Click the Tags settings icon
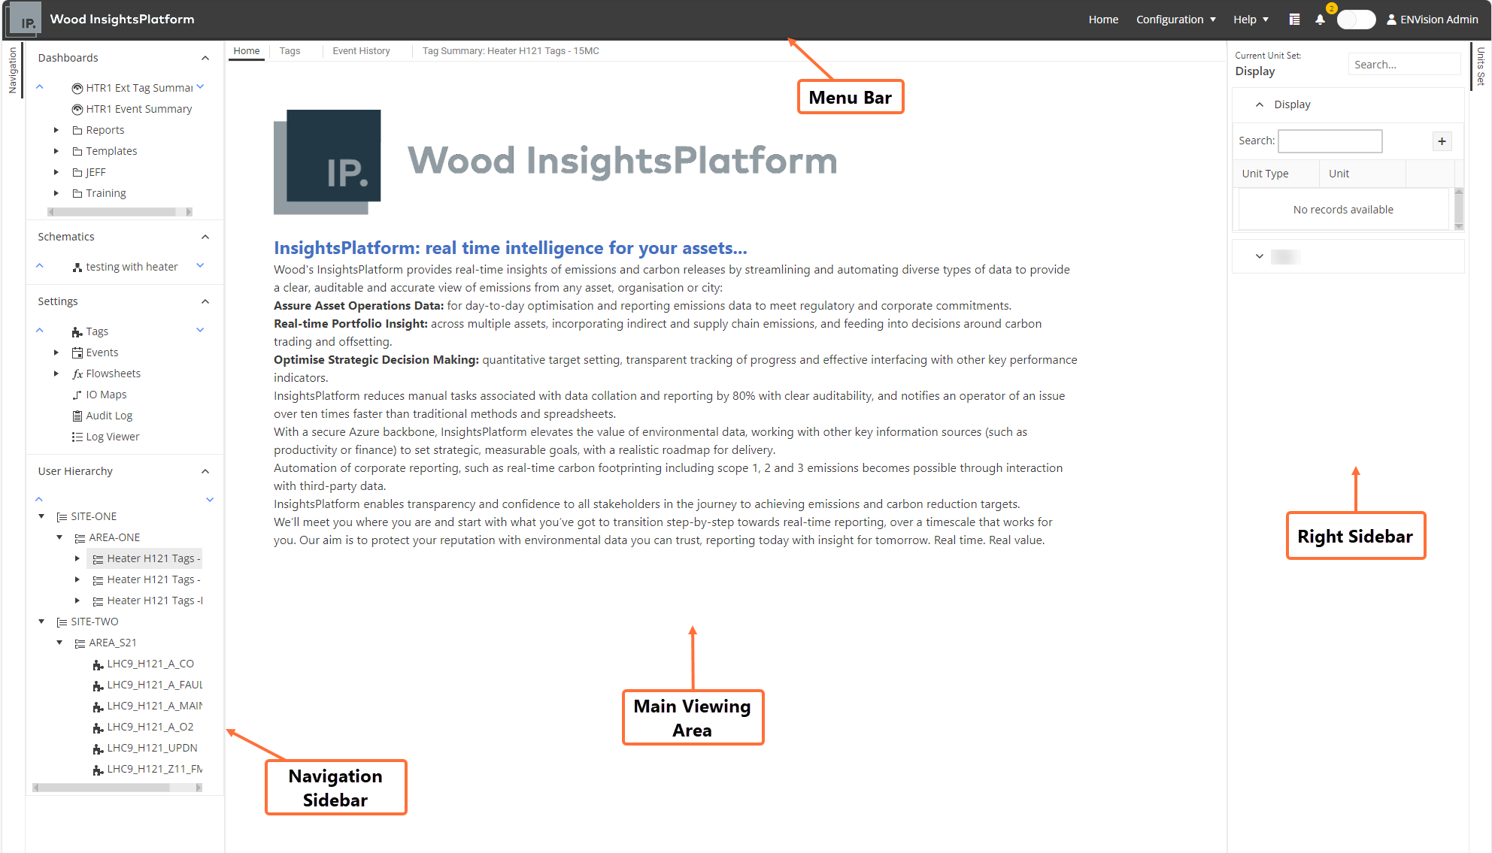1492x853 pixels. [77, 331]
